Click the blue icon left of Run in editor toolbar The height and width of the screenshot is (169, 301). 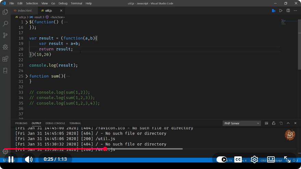pyautogui.click(x=274, y=11)
